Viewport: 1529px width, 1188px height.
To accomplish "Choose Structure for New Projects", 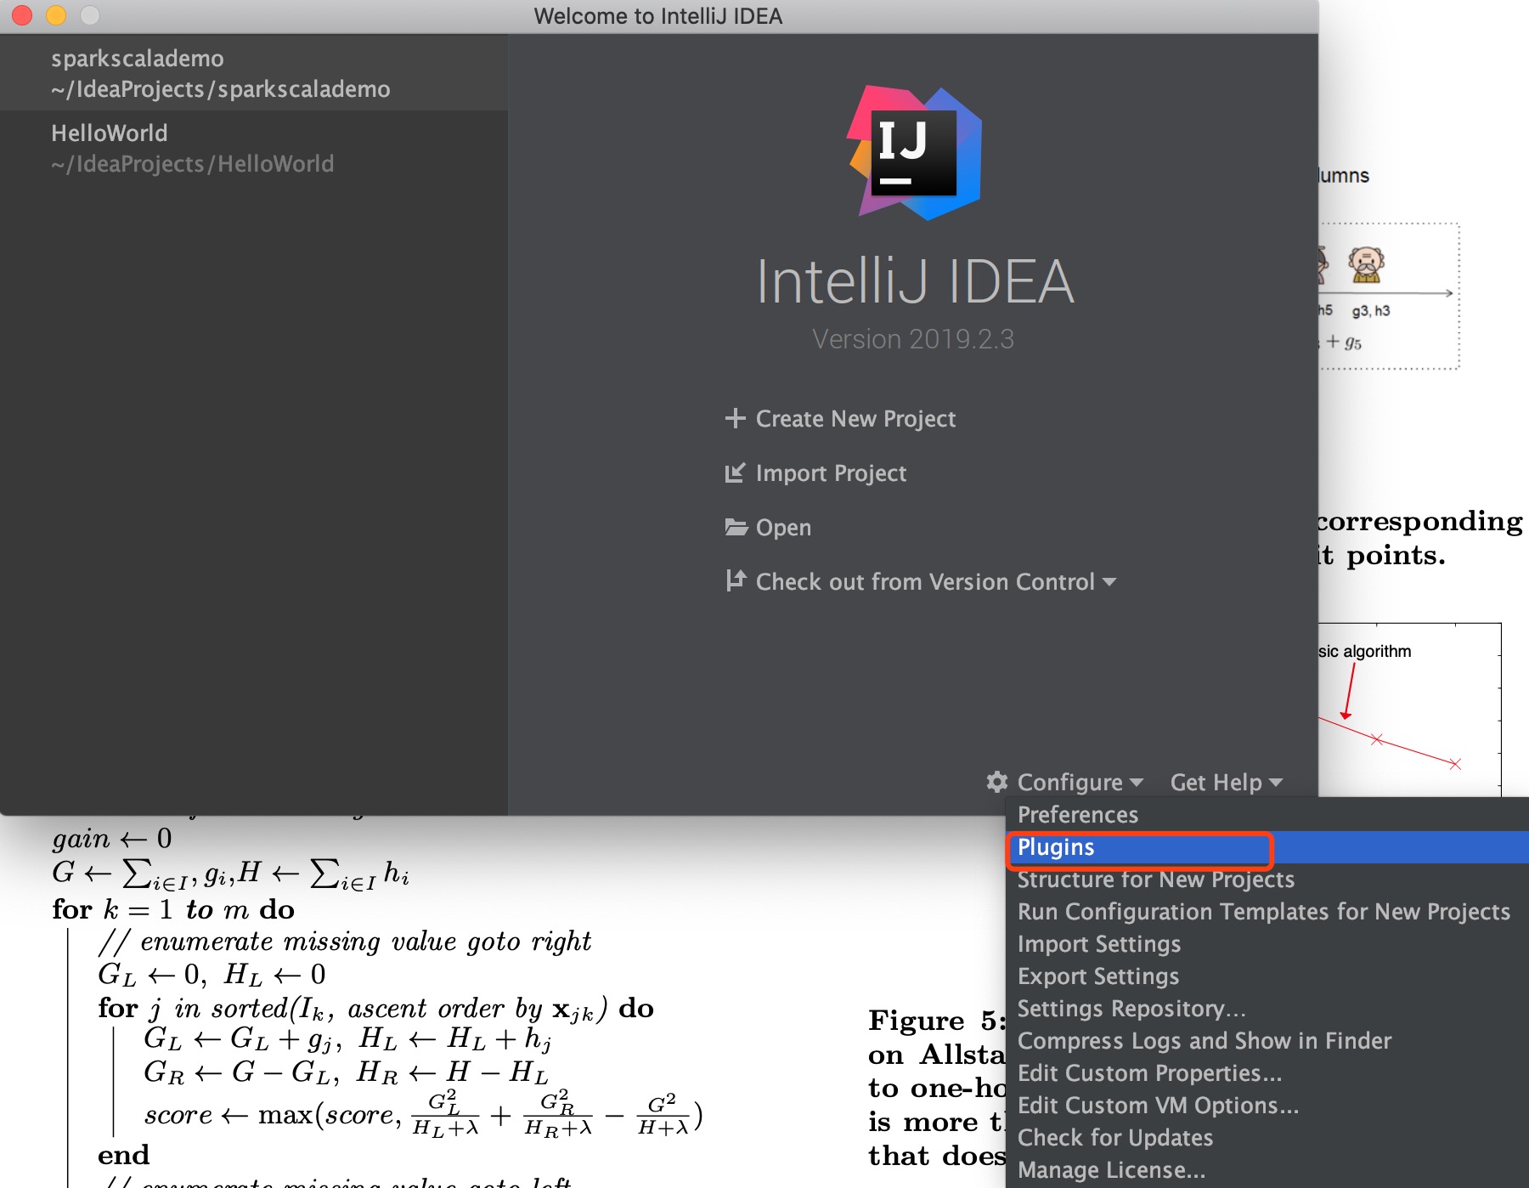I will coord(1155,880).
